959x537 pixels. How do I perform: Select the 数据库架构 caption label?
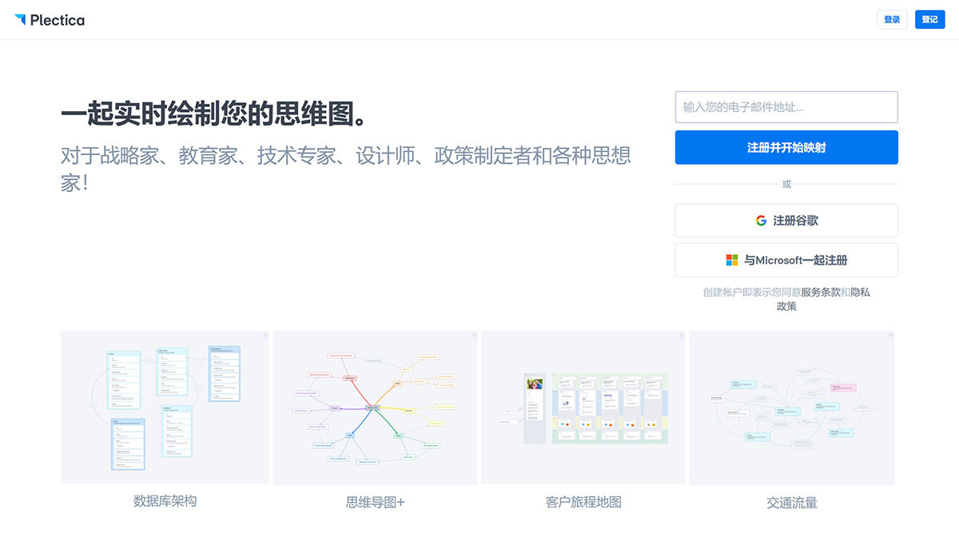(165, 502)
